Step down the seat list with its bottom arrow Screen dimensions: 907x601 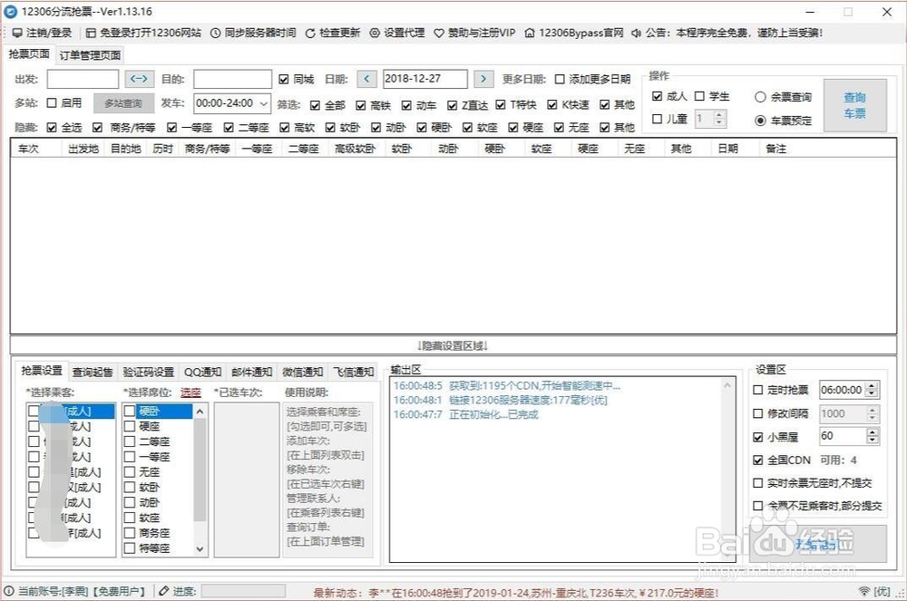200,549
